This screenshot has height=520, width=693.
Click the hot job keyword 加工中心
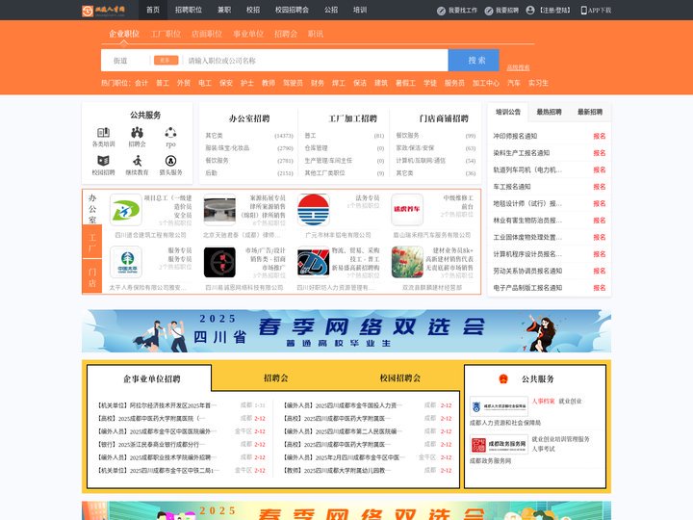tap(486, 83)
